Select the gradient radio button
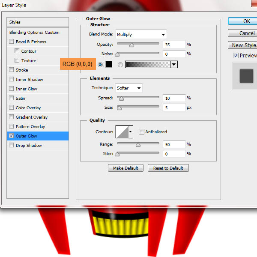The width and height of the screenshot is (257, 257). [x=120, y=65]
